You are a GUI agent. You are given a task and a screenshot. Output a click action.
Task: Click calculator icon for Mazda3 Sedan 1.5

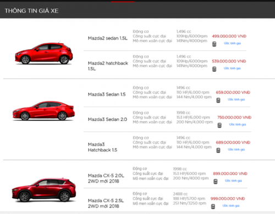click(218, 100)
